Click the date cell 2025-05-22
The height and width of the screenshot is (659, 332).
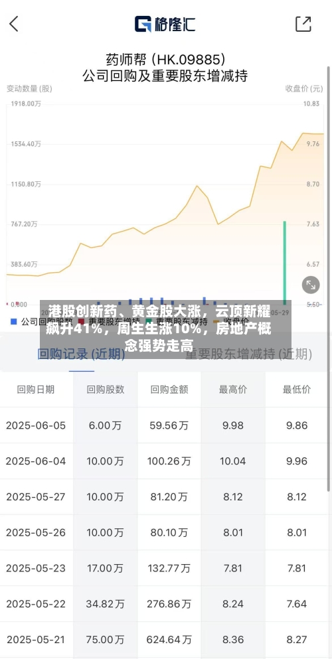(x=36, y=604)
